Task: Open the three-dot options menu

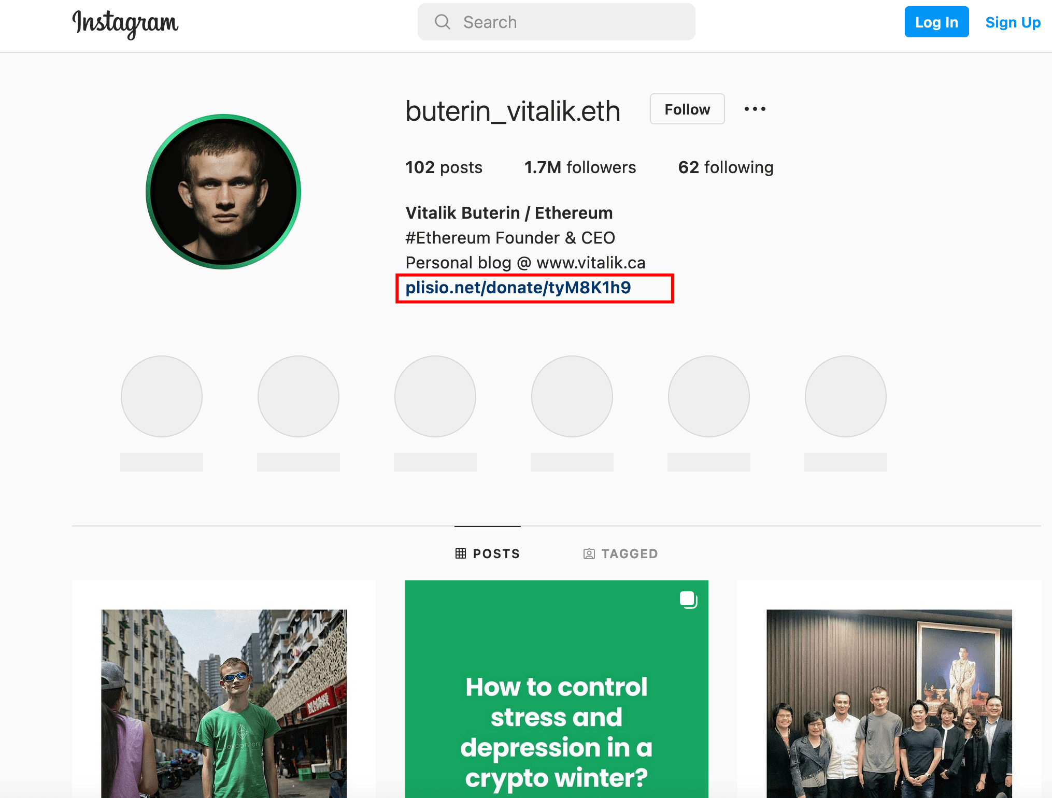Action: [x=755, y=109]
